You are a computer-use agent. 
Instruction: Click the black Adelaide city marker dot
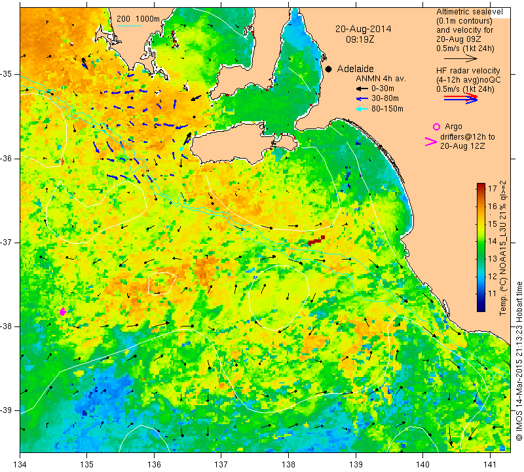pyautogui.click(x=329, y=69)
